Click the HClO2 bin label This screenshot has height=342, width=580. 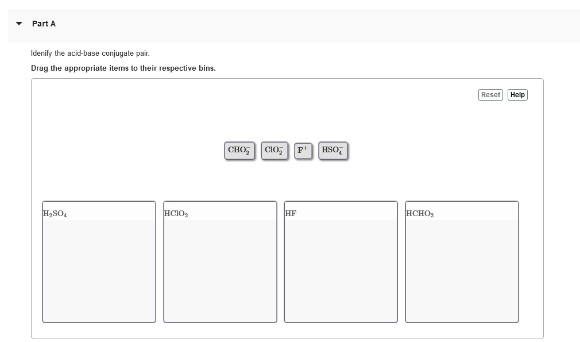click(175, 213)
